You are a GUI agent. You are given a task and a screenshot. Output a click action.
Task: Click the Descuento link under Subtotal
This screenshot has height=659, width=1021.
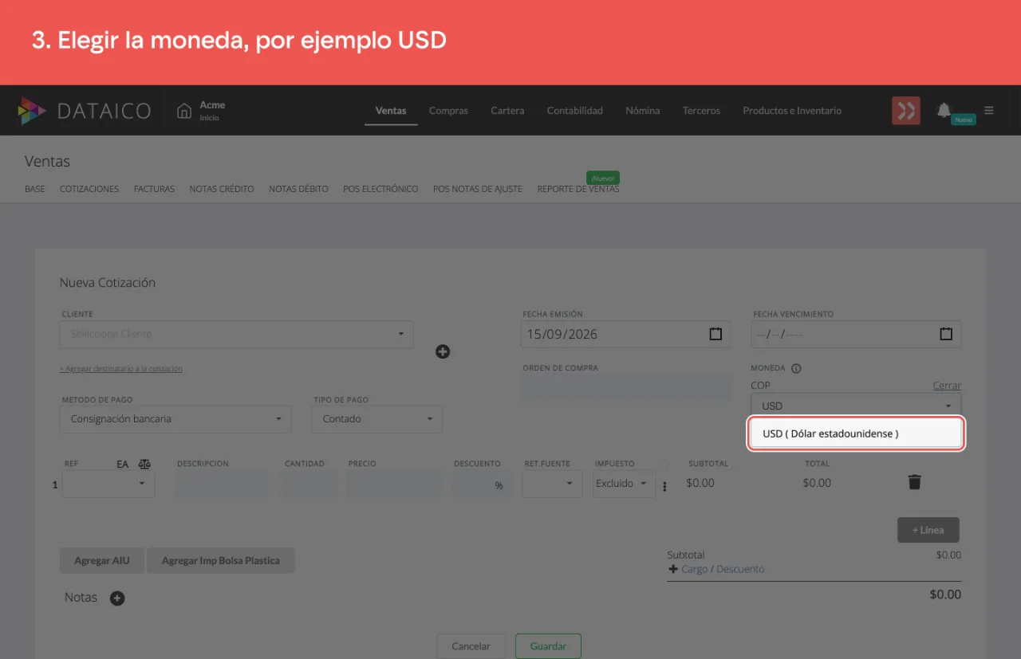coord(740,569)
